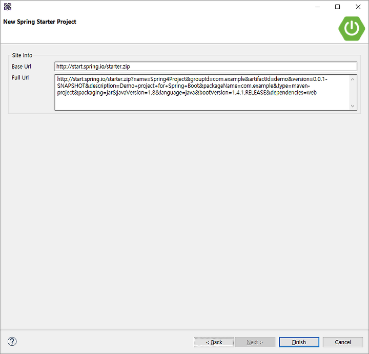Click the Spring Boot power logo
Screen dimensions: 369x354
[x=352, y=29]
